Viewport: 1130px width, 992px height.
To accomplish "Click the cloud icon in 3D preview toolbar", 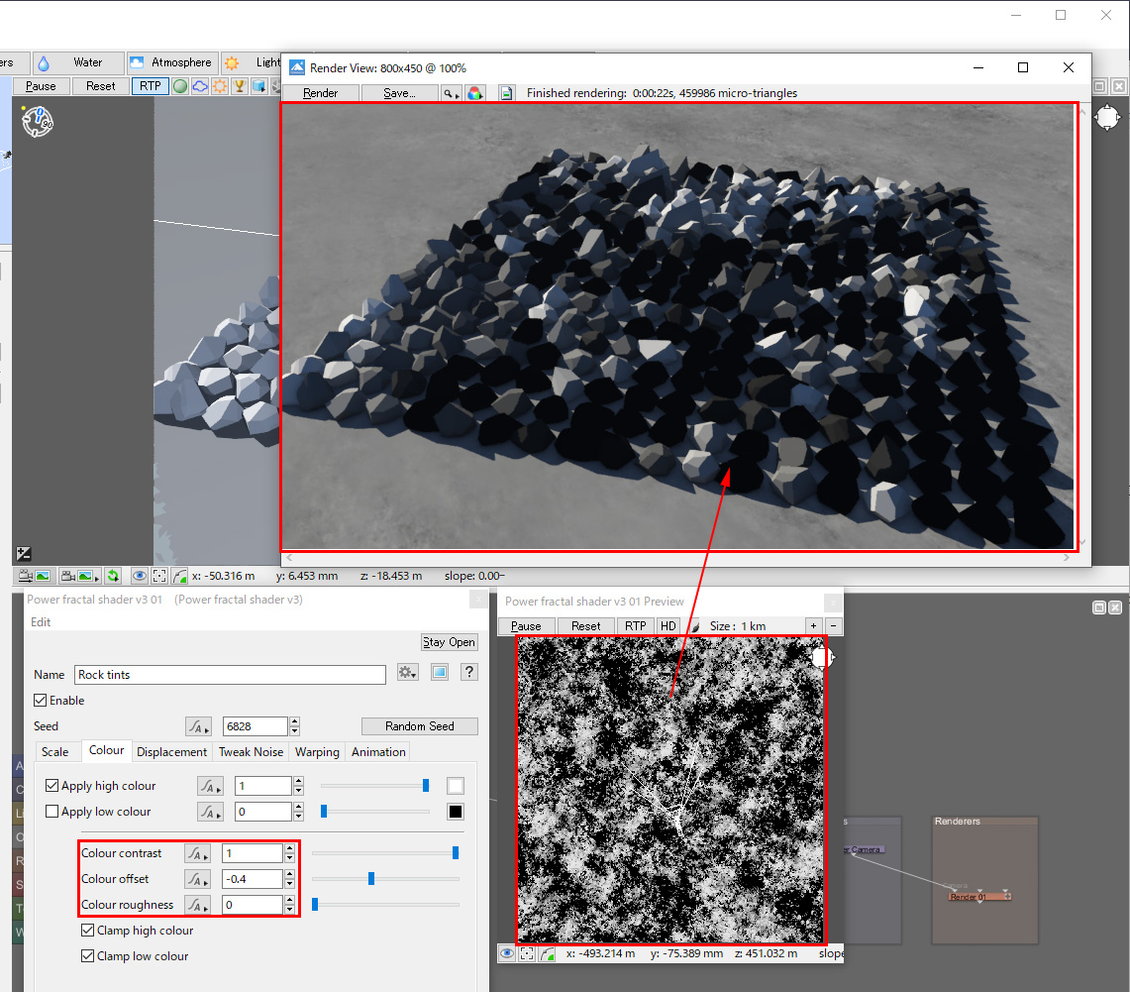I will (x=199, y=86).
